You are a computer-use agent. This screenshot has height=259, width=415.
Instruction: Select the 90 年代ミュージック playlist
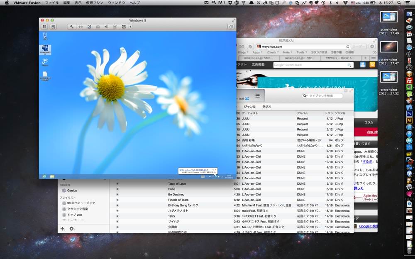click(78, 203)
